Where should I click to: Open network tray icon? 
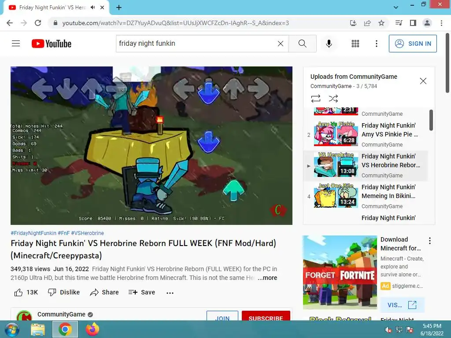click(399, 330)
